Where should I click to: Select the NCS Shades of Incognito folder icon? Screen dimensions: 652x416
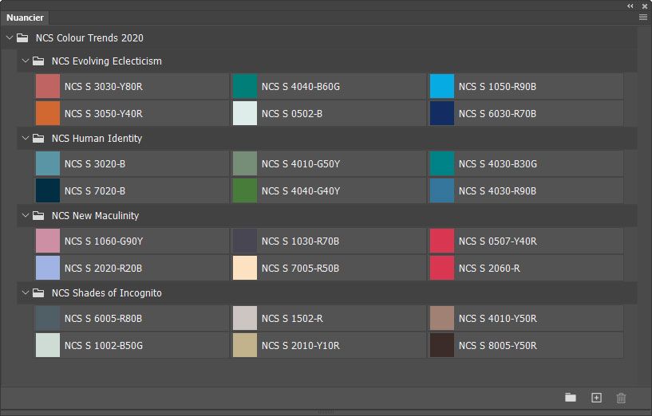(38, 292)
